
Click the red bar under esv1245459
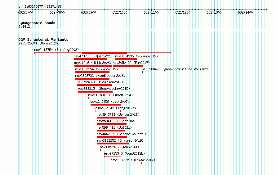tap(106, 105)
